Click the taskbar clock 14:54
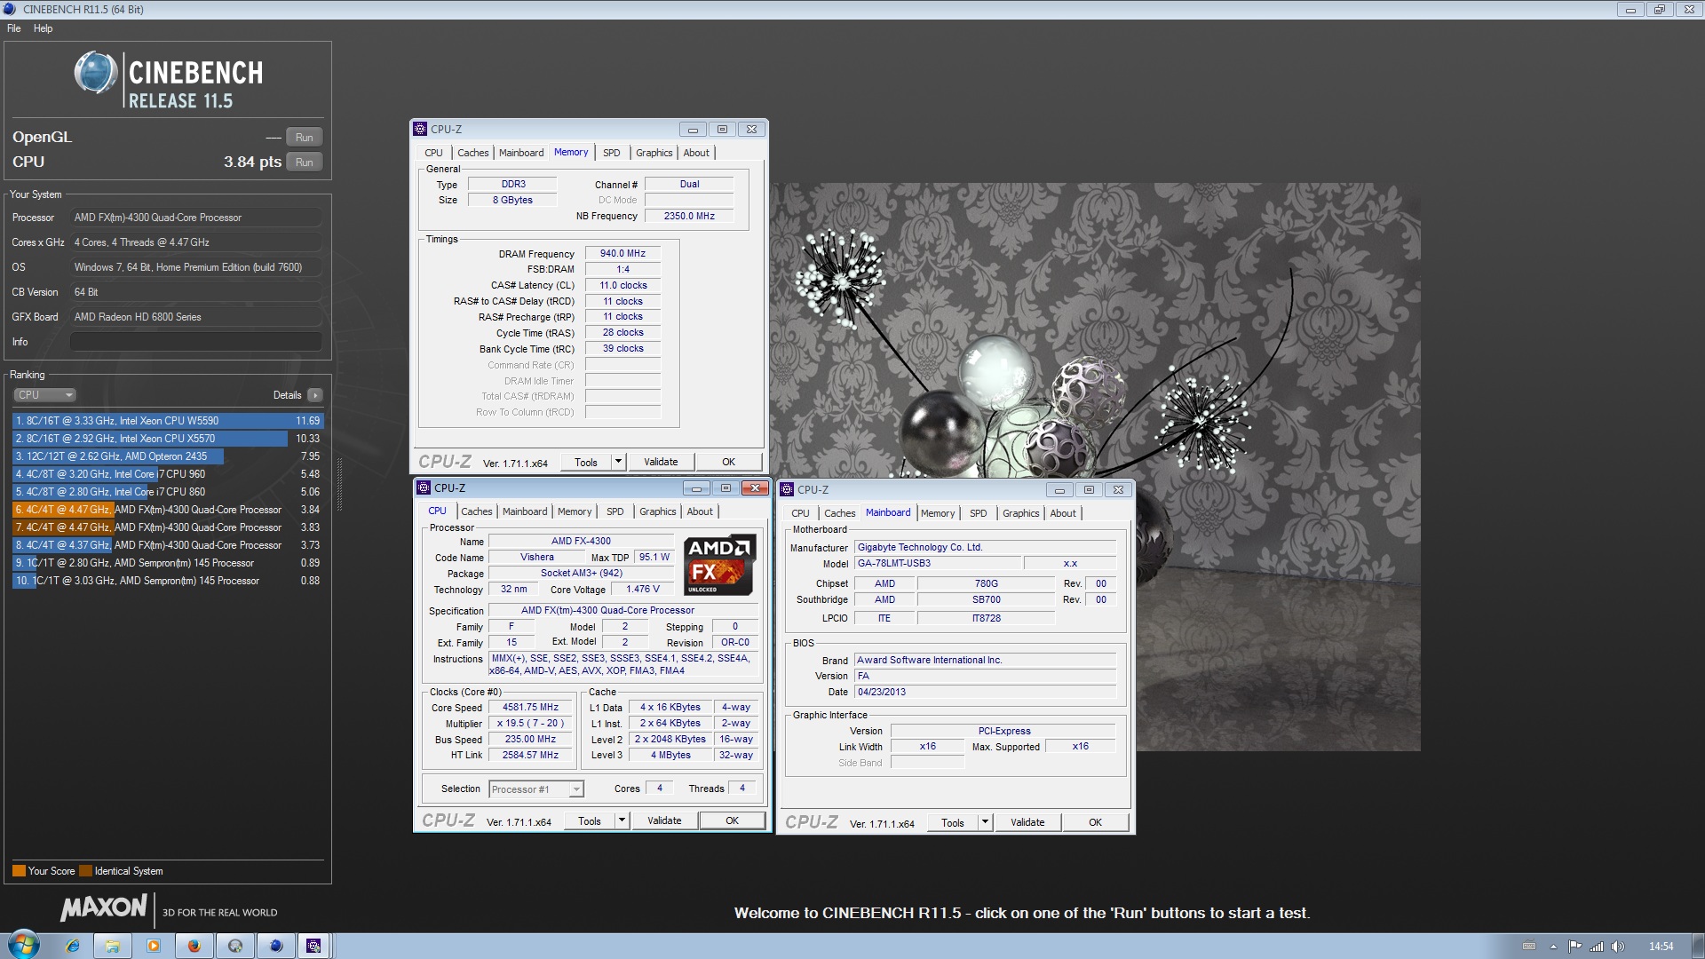 (1661, 947)
